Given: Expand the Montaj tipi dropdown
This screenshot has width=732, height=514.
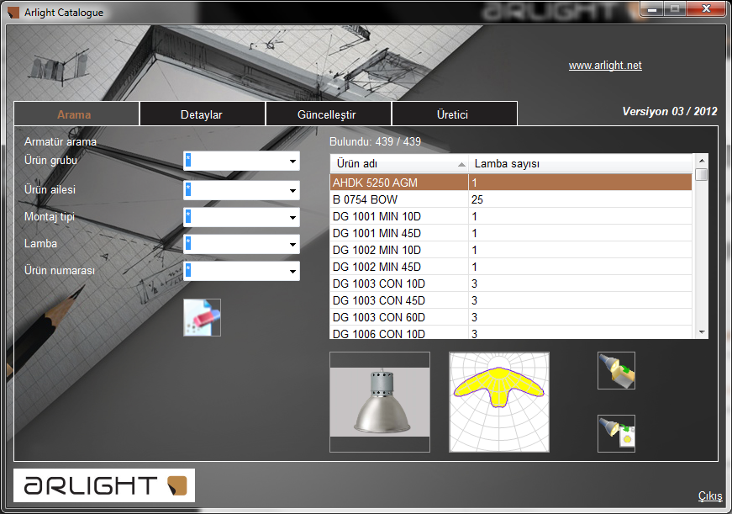Looking at the screenshot, I should [x=292, y=217].
